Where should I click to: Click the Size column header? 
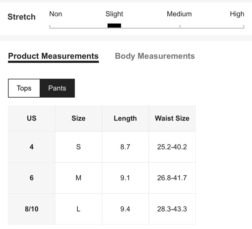click(x=78, y=119)
